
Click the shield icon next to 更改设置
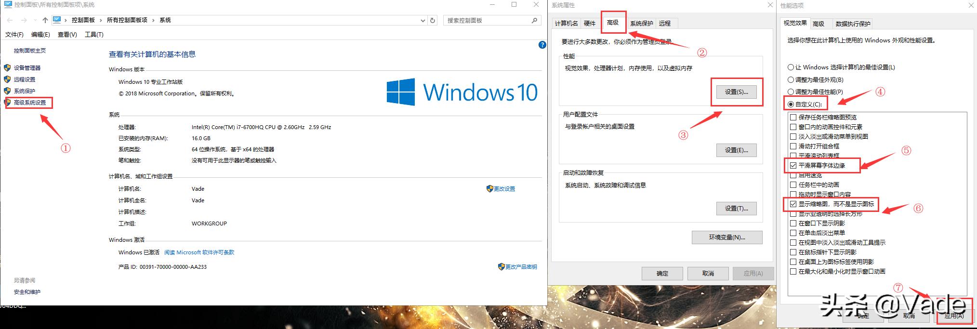coord(490,189)
